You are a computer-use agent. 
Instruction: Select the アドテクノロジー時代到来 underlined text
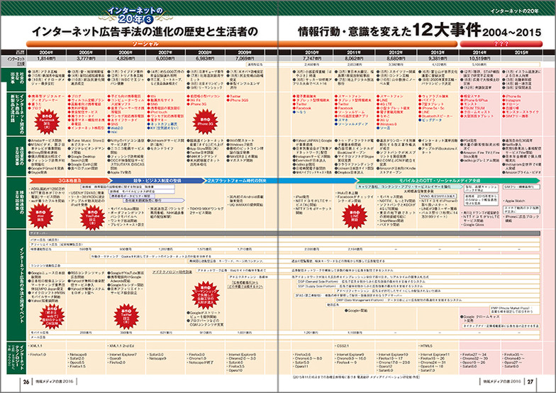tap(172, 272)
